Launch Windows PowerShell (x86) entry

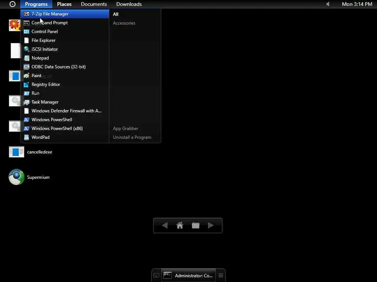(65, 129)
